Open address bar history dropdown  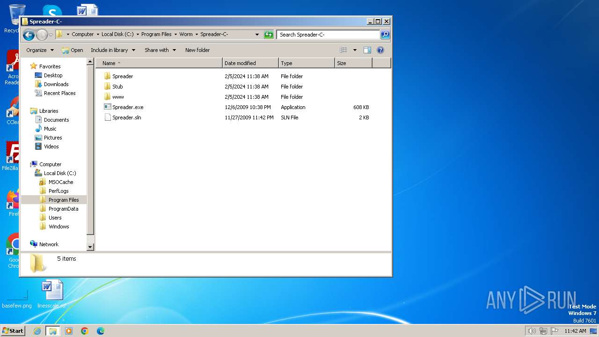tap(257, 35)
